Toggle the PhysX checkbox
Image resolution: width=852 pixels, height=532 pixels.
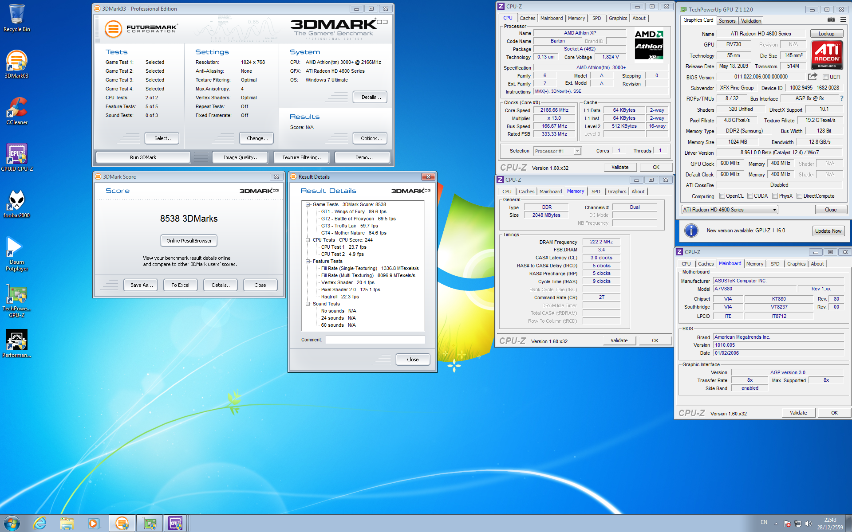point(775,196)
